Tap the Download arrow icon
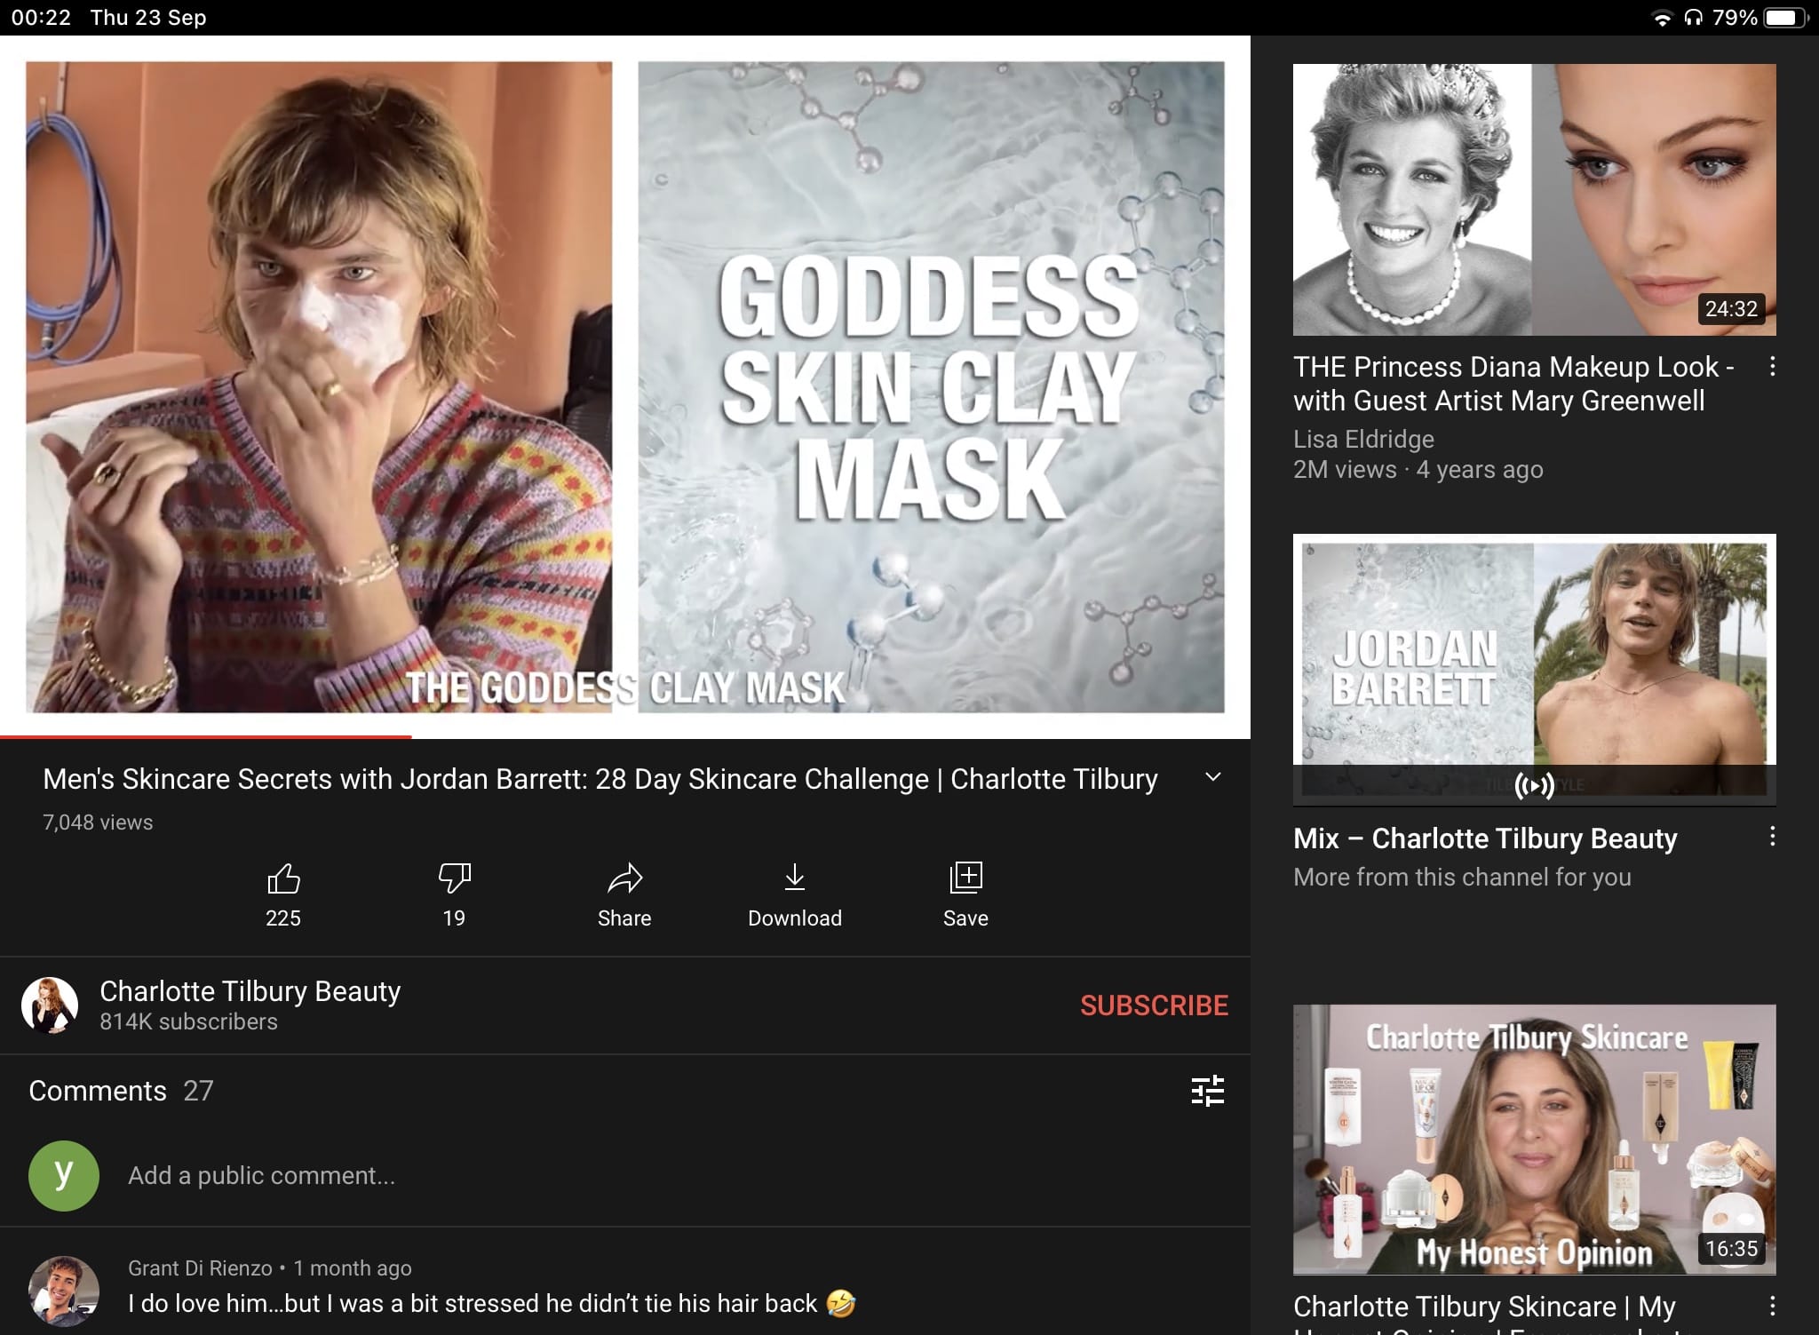 pyautogui.click(x=795, y=878)
